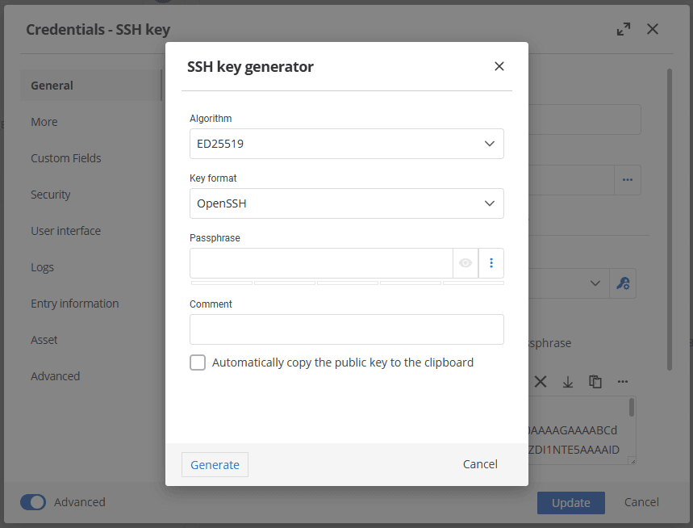Open the Security section
Image resolution: width=693 pixels, height=528 pixels.
coord(51,195)
